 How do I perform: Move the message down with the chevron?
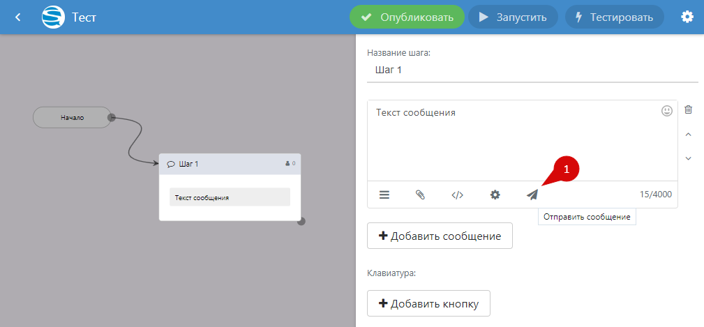tap(689, 158)
